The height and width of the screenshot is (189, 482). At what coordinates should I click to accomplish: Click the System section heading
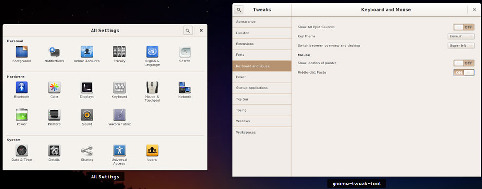tap(14, 140)
